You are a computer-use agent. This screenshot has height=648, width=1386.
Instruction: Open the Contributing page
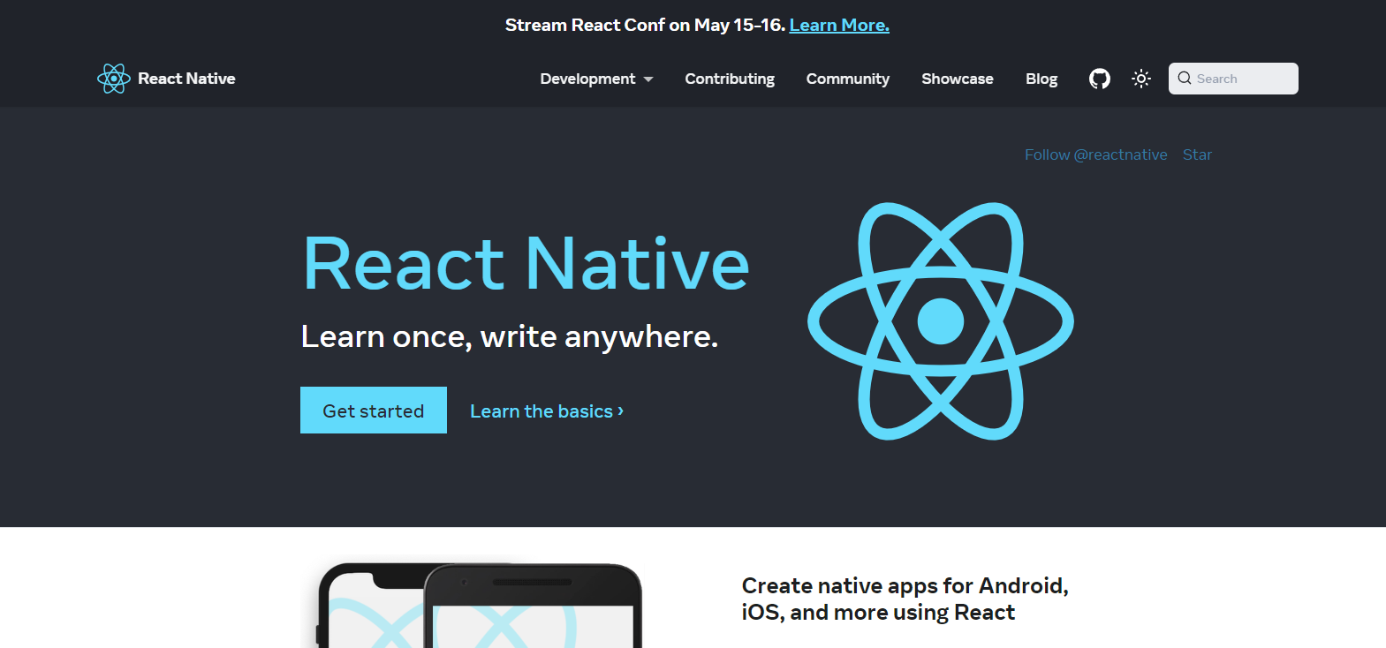pyautogui.click(x=730, y=79)
